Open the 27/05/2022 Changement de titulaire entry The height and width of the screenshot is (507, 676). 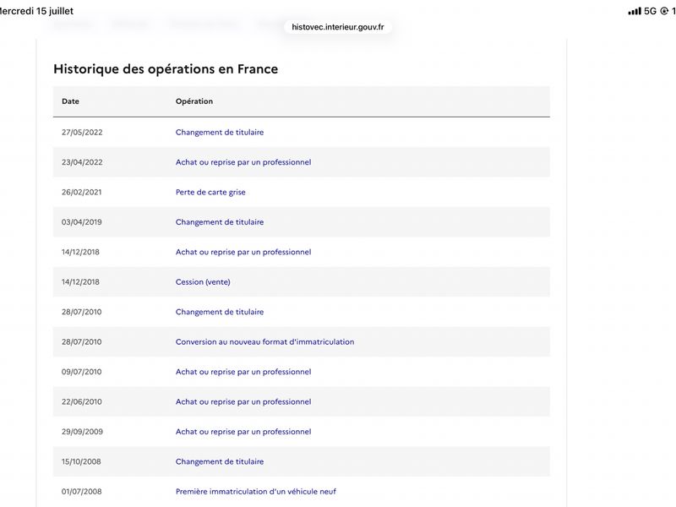[220, 133]
